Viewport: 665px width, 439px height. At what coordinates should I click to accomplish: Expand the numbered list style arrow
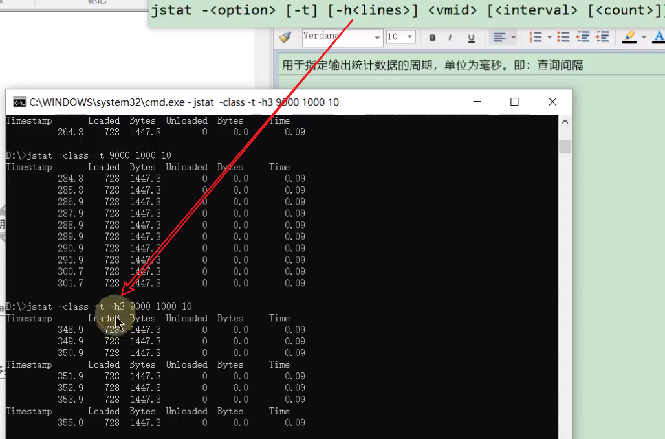549,38
